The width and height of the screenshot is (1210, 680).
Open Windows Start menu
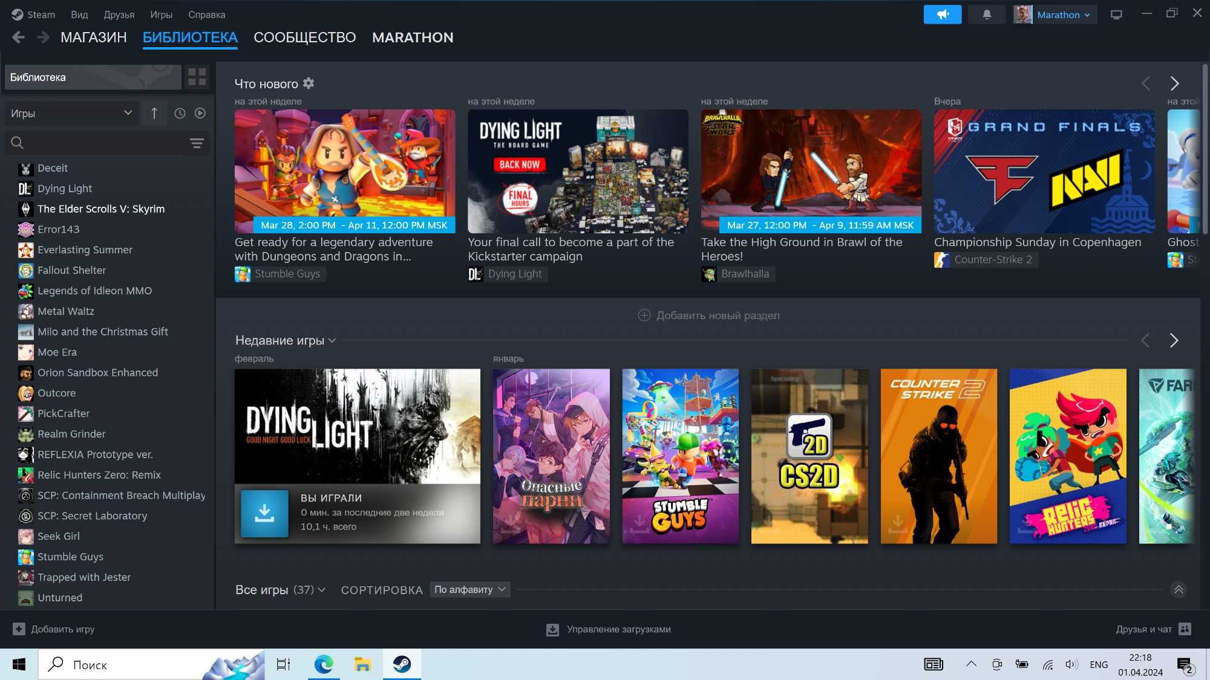pyautogui.click(x=19, y=664)
